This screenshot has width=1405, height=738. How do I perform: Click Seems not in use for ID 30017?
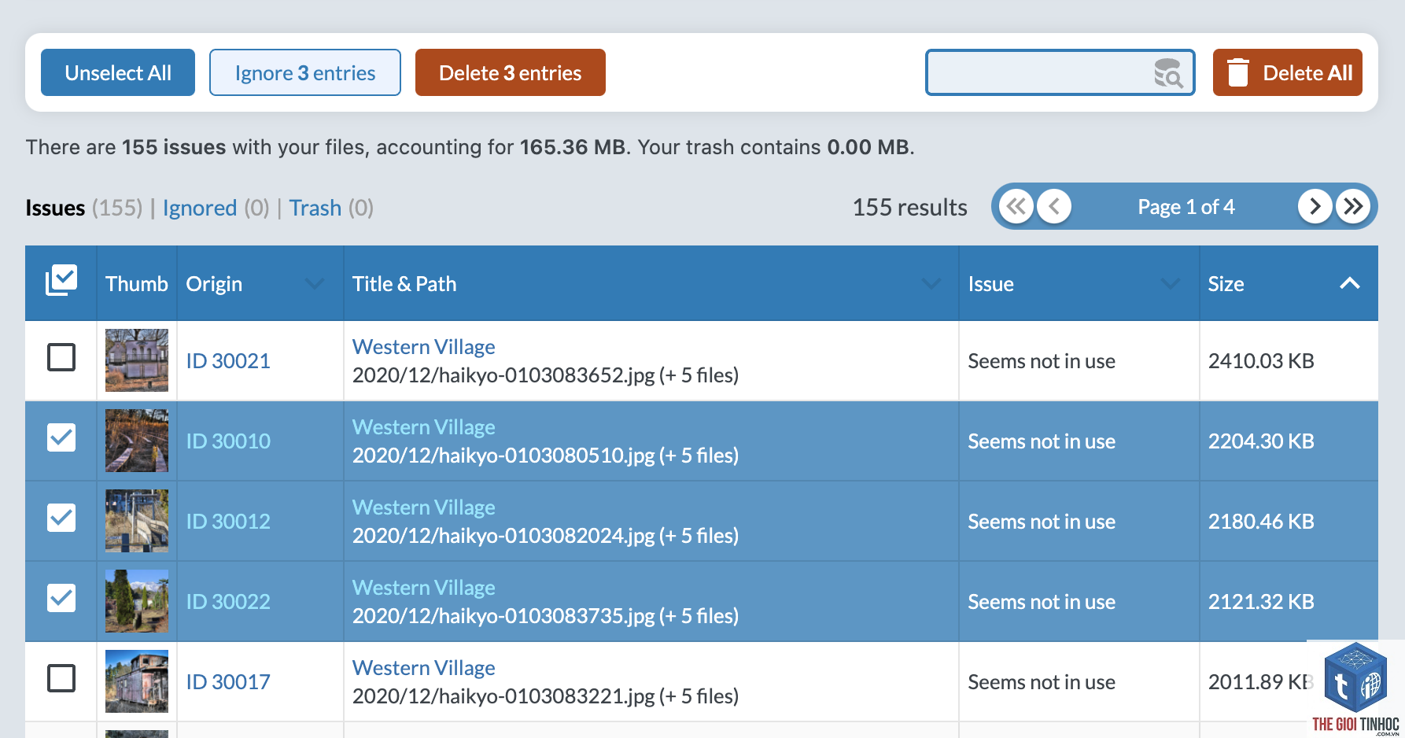pyautogui.click(x=1042, y=682)
